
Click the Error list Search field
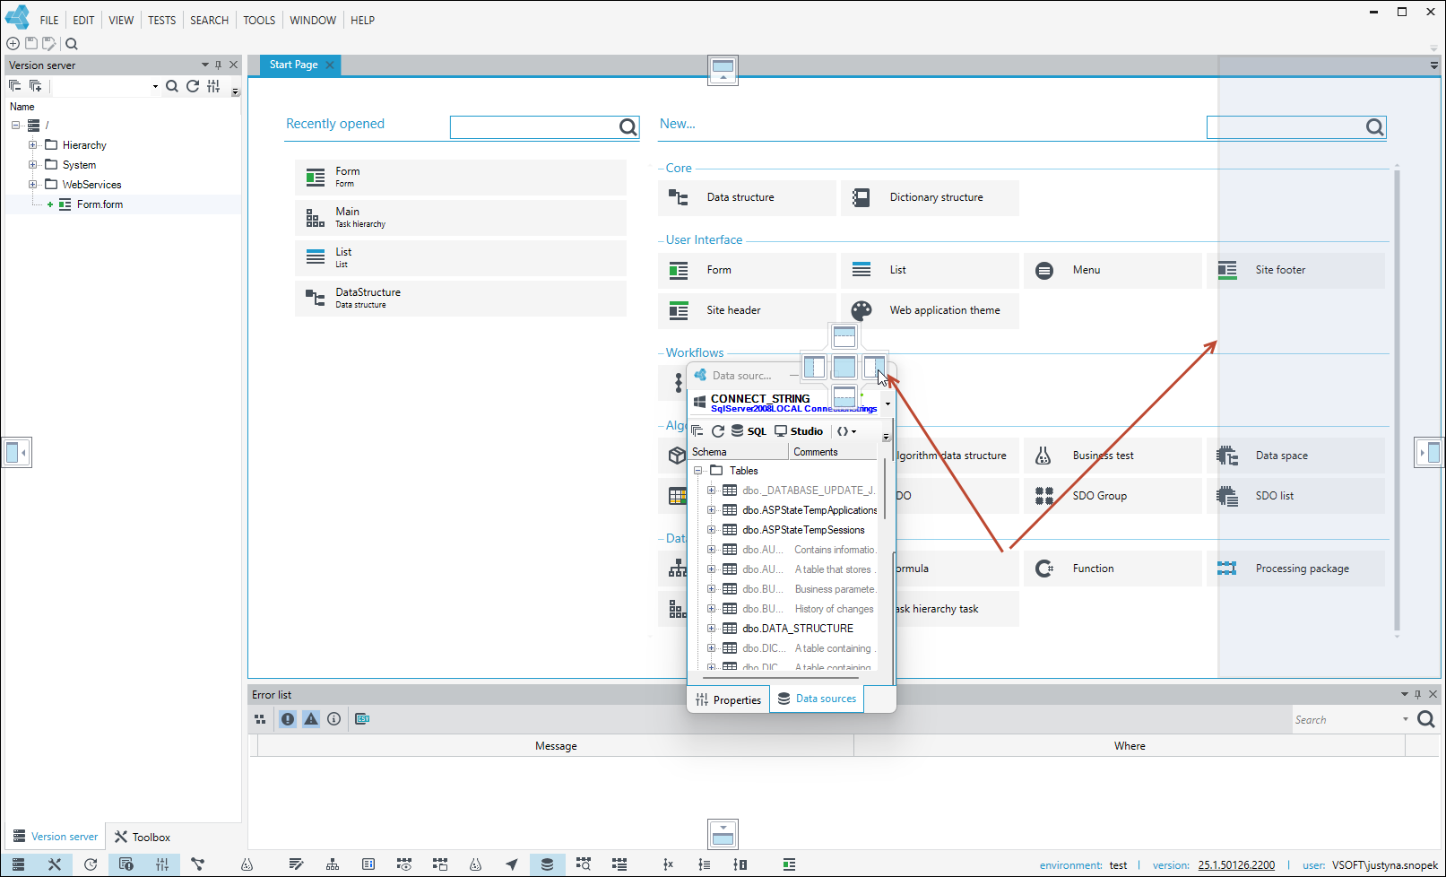pos(1346,720)
